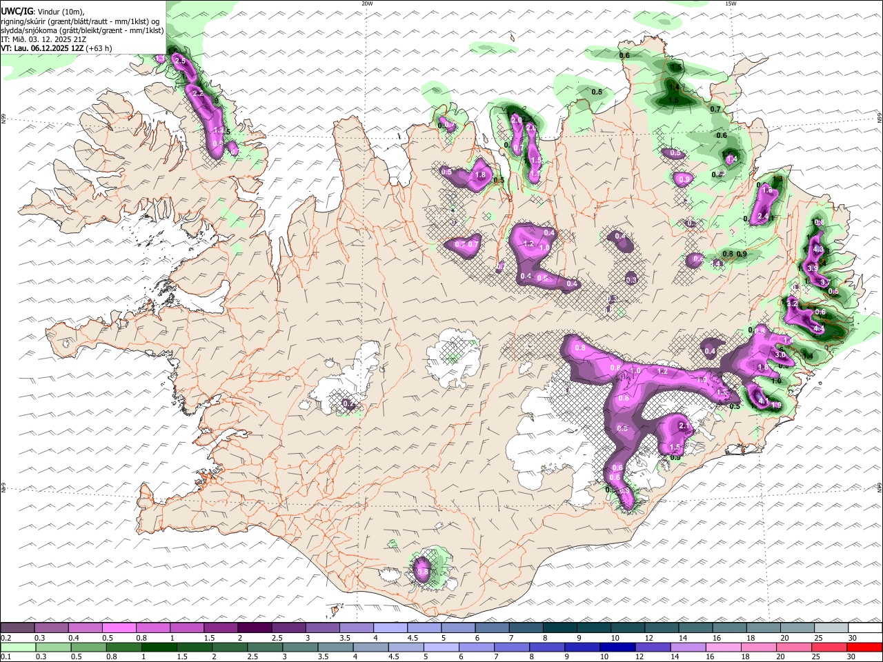The width and height of the screenshot is (883, 662).
Task: Click the 7–8 periwinkle swatch in bottom row
Action: (511, 647)
